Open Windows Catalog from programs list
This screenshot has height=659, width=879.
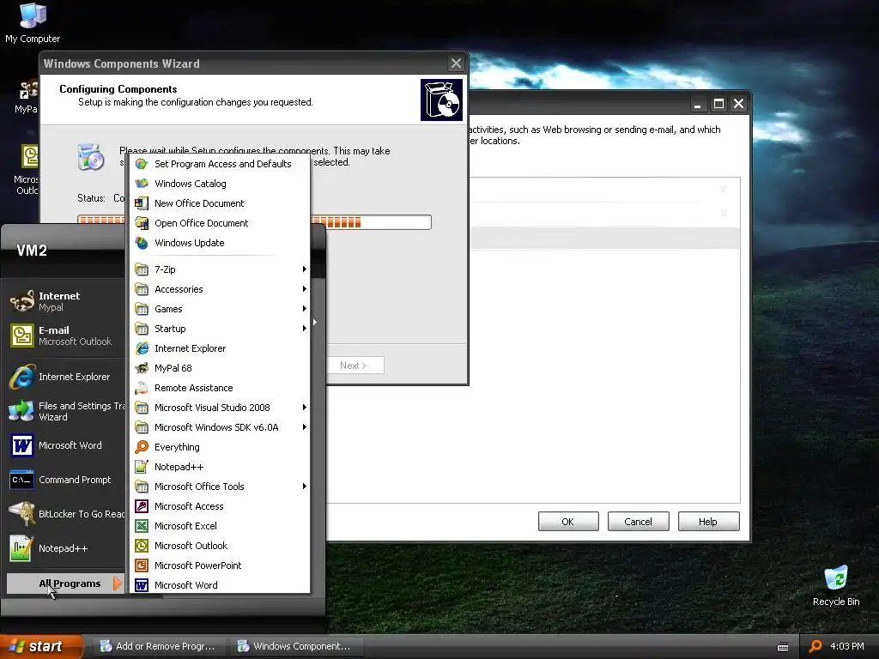click(x=220, y=184)
